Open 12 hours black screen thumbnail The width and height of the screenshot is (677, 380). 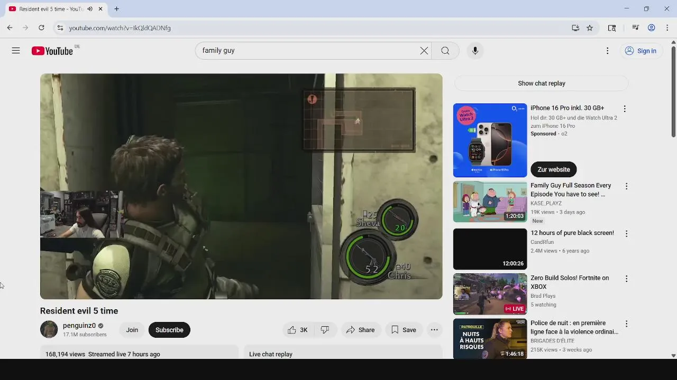click(490, 249)
